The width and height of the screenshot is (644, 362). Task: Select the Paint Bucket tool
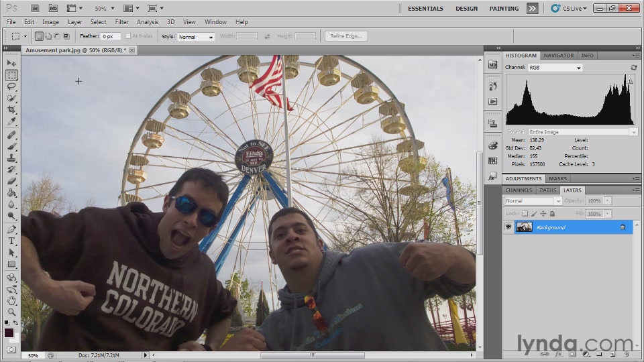[11, 192]
